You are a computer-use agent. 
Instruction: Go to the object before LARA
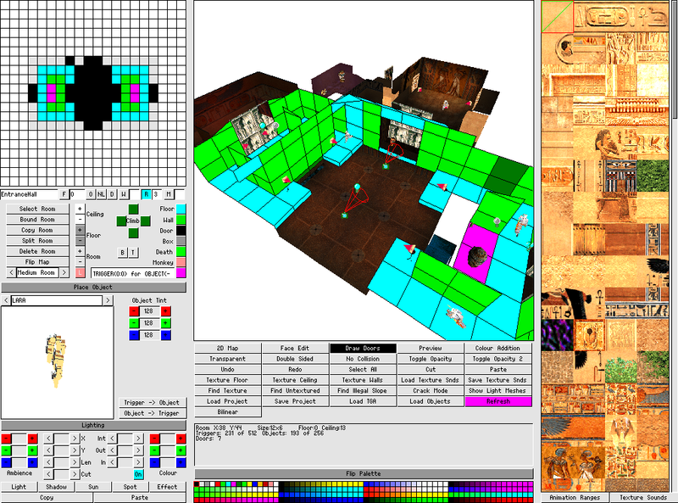pos(6,300)
